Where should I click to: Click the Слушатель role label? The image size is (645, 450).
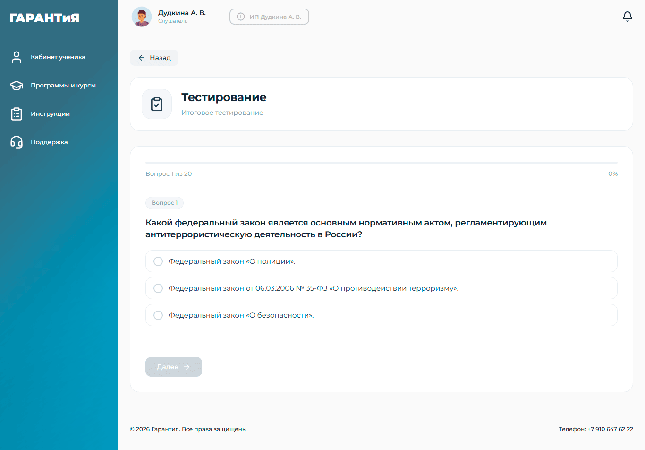click(x=173, y=21)
